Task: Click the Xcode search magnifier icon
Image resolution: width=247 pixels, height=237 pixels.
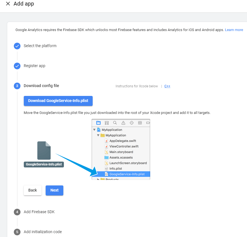Action: tap(115, 123)
